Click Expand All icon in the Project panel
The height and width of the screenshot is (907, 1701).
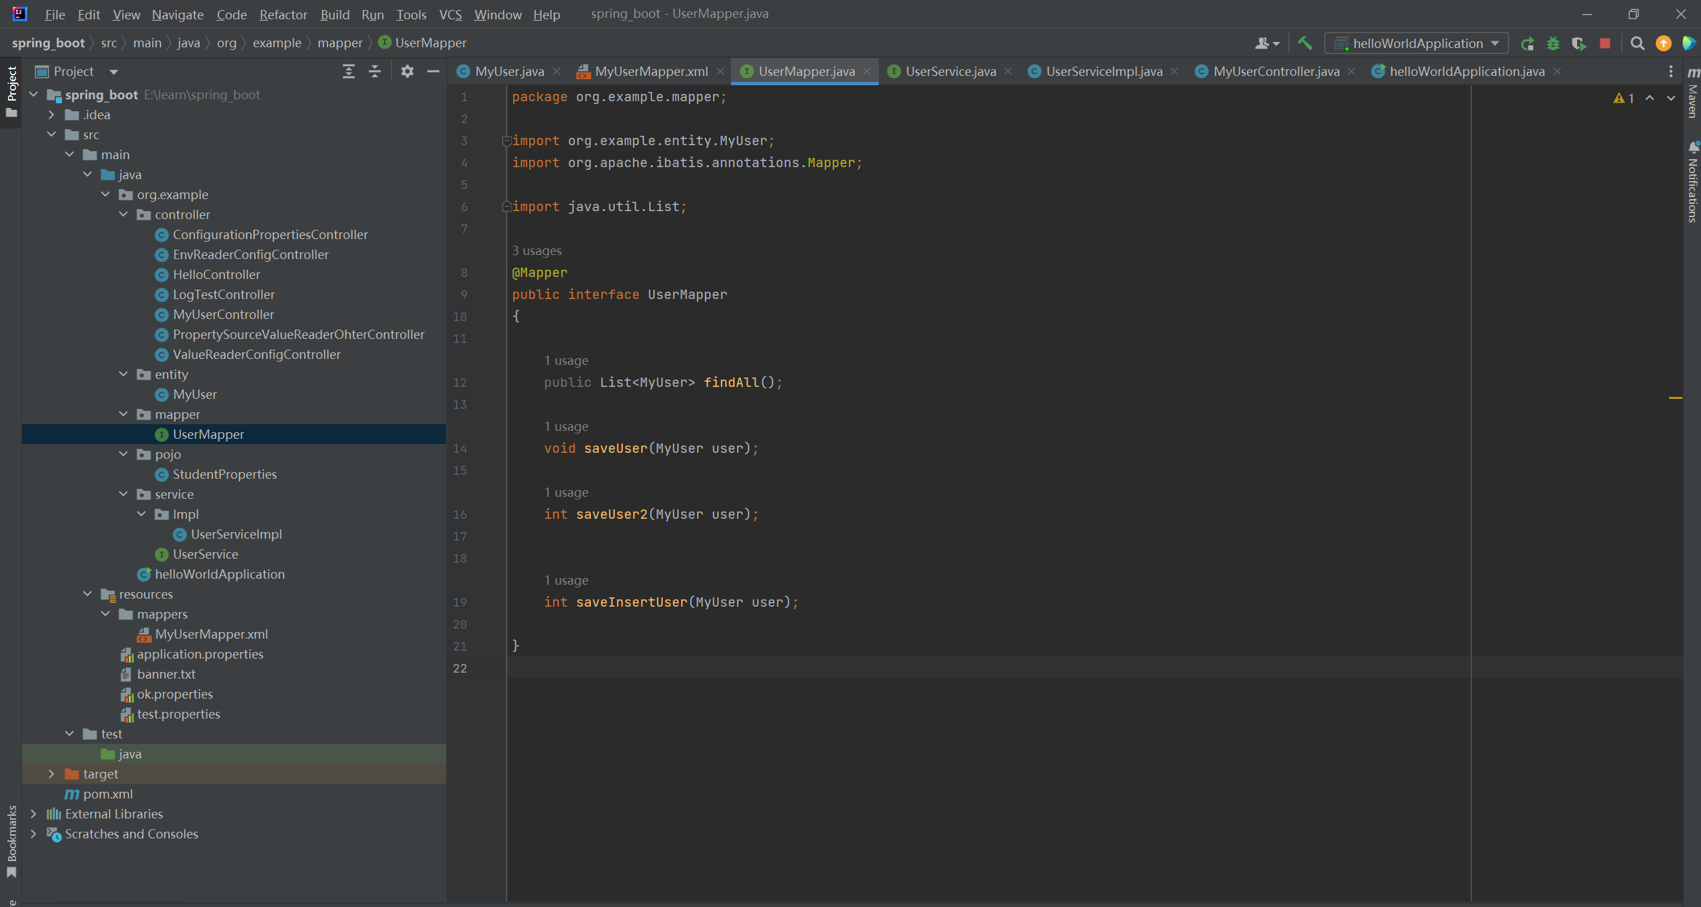click(348, 71)
